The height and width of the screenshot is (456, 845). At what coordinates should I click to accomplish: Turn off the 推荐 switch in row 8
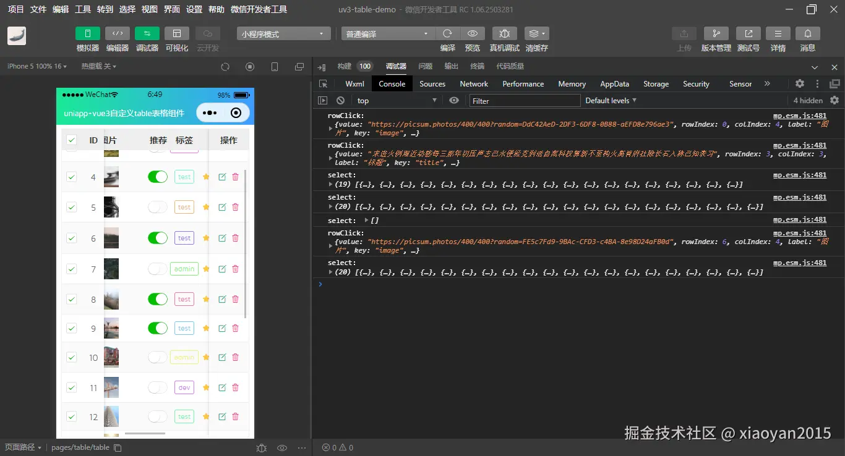[x=158, y=299]
